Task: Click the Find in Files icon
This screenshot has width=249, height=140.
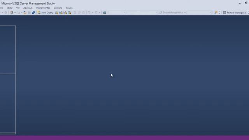Action: point(216,12)
